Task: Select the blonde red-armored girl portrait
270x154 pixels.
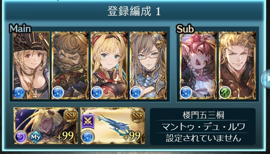Action: (109, 65)
